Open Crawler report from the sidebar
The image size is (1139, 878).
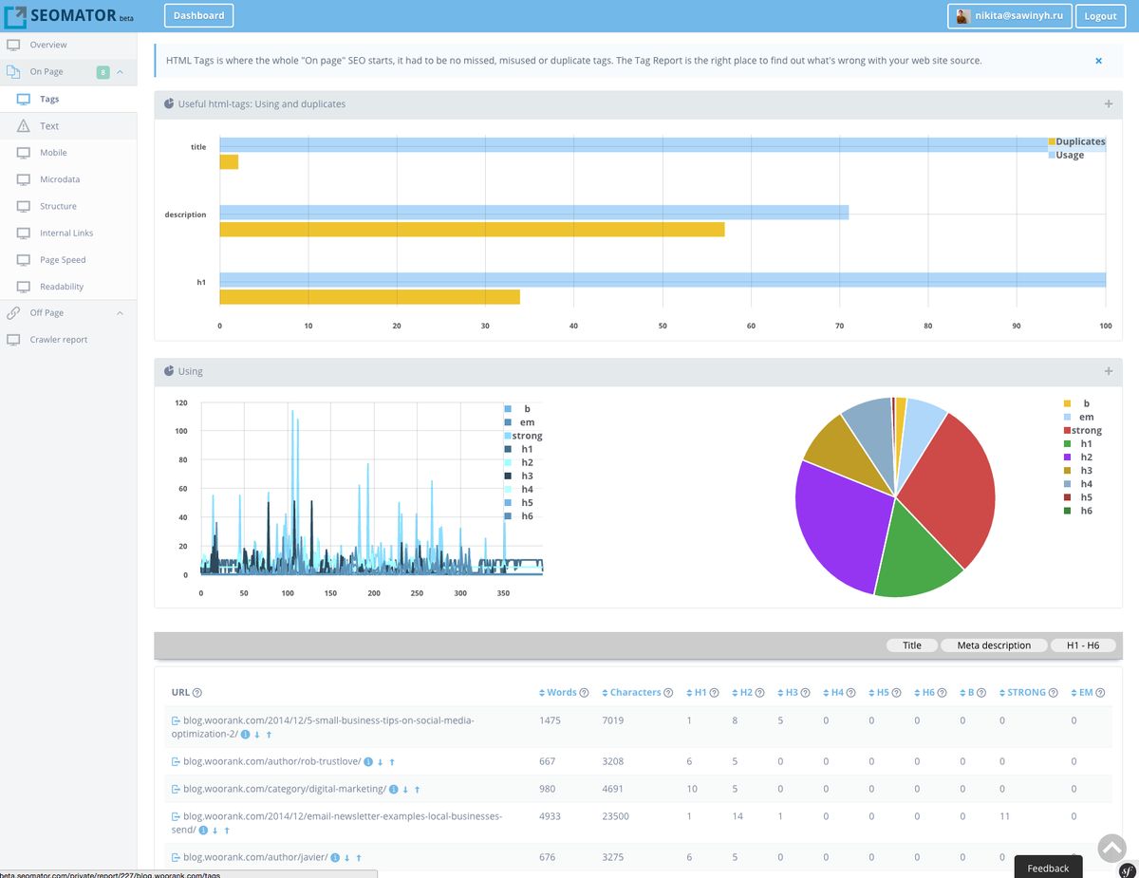pos(59,339)
